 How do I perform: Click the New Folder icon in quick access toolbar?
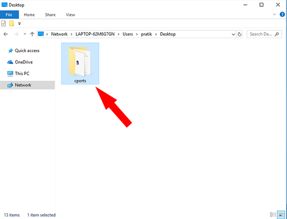(x=11, y=24)
